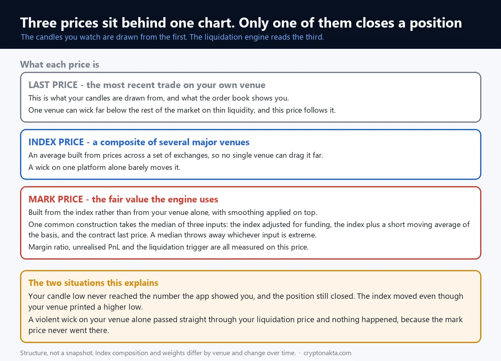This screenshot has height=361, width=501.
Task: Click the sentence about average across exchanges
Action: click(x=176, y=155)
